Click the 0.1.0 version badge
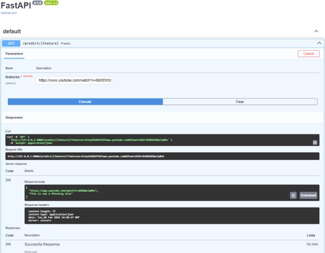The height and width of the screenshot is (253, 325). click(x=38, y=3)
